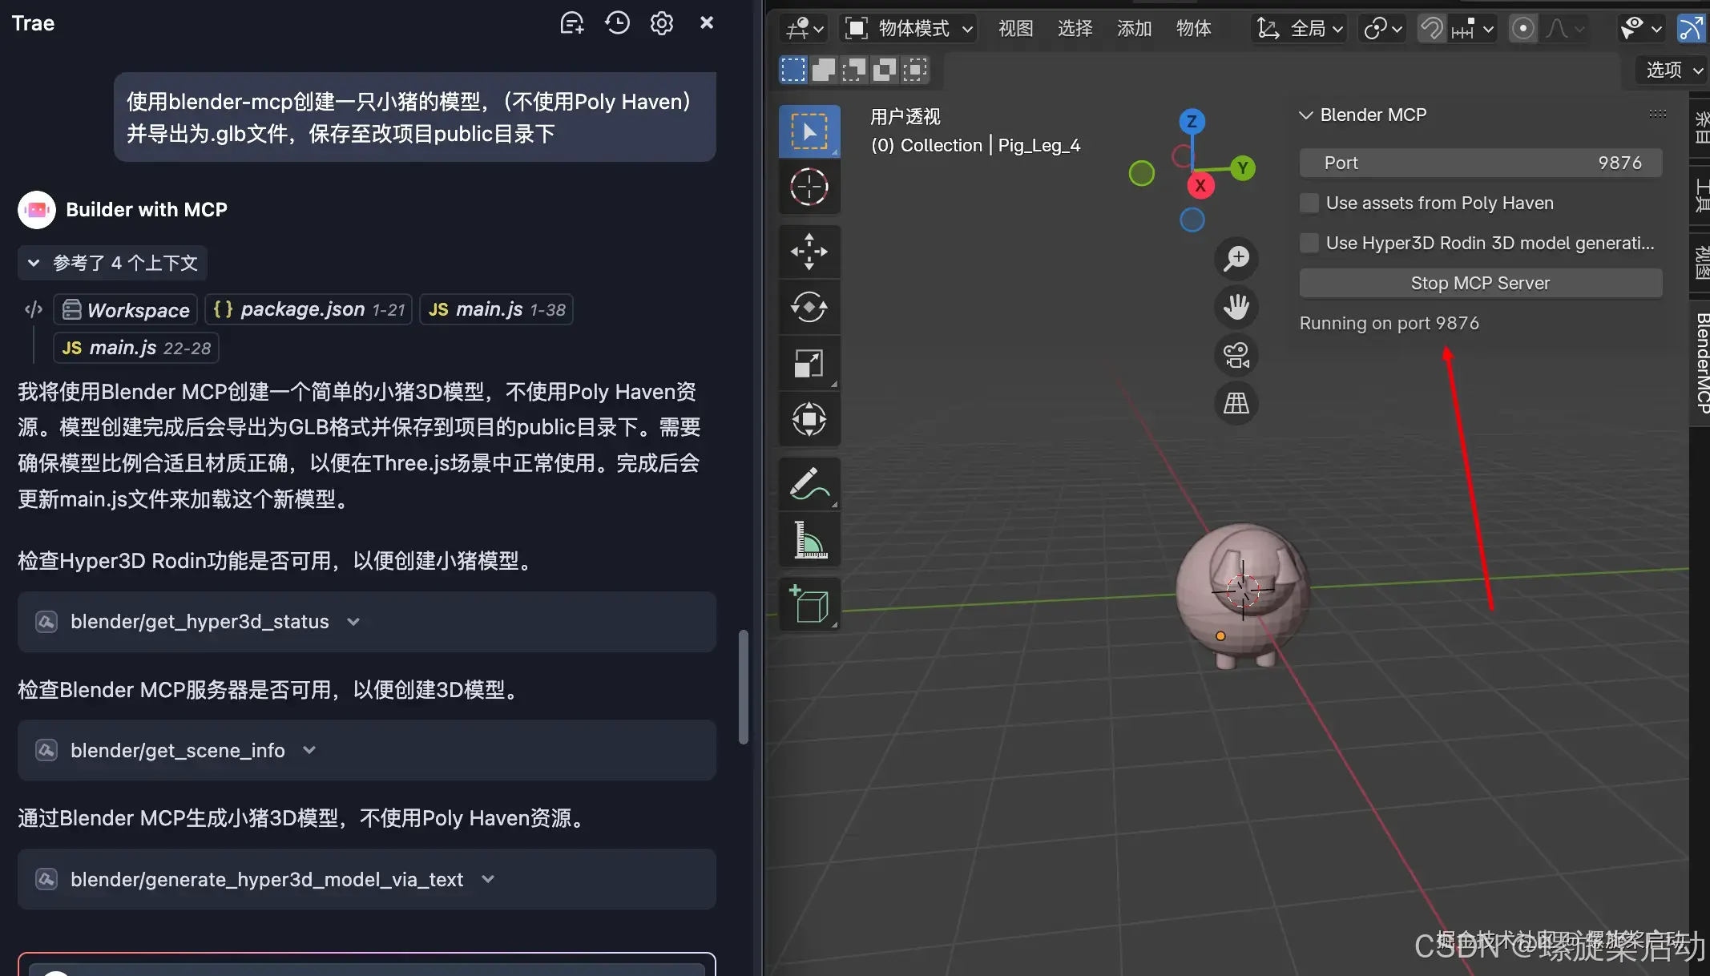1710x976 pixels.
Task: Expand the blender/get_scene_info result entry
Action: (309, 750)
